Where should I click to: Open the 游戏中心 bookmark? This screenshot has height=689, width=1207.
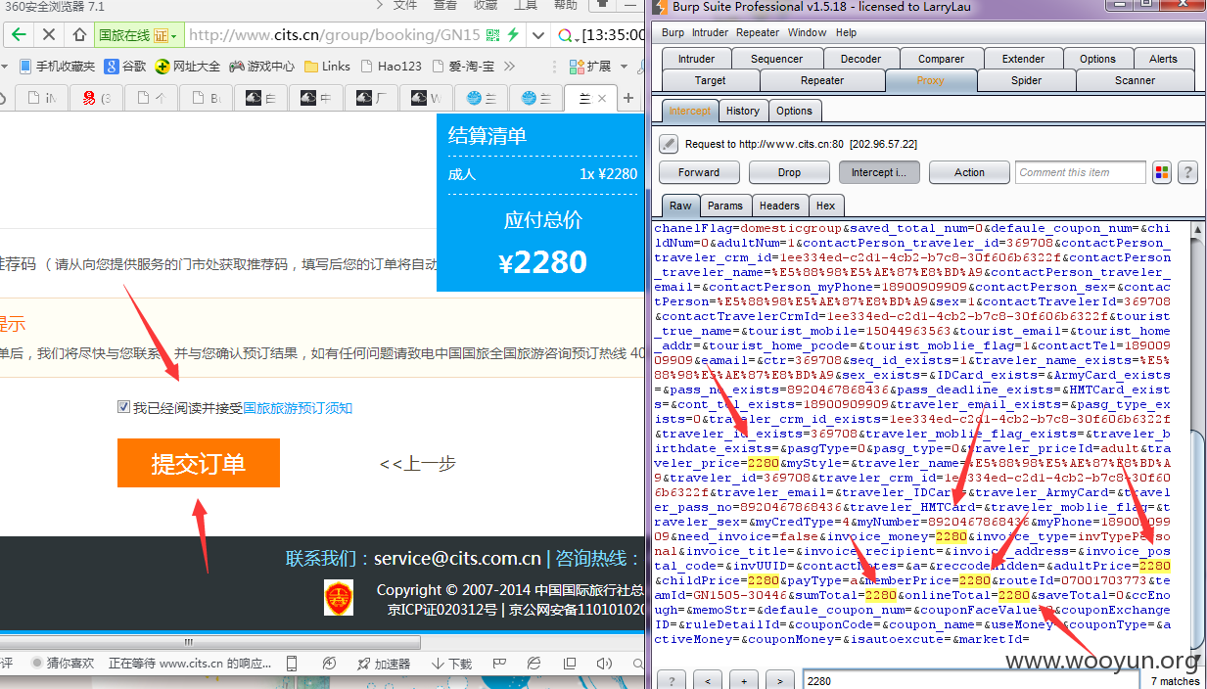[x=262, y=67]
